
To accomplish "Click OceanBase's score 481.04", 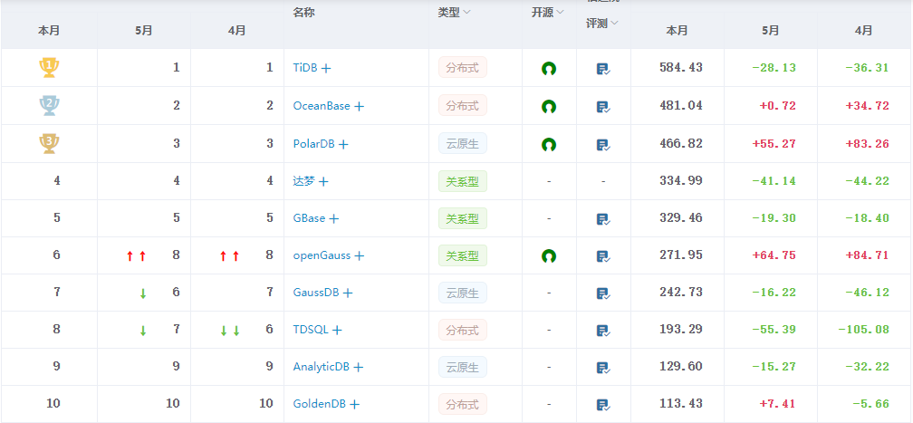I will point(681,105).
